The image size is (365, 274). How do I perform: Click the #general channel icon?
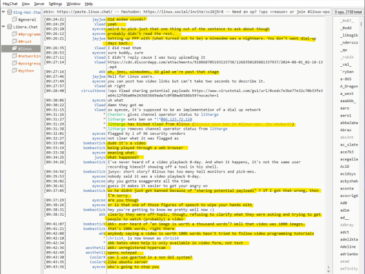tap(14, 19)
